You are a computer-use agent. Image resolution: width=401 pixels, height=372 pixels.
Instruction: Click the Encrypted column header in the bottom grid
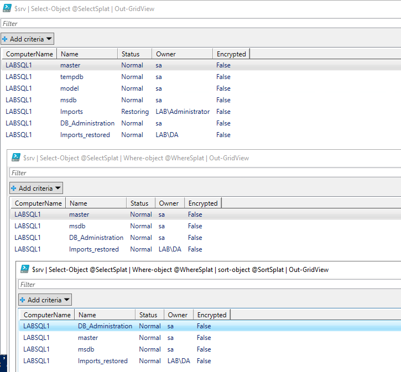(x=211, y=315)
